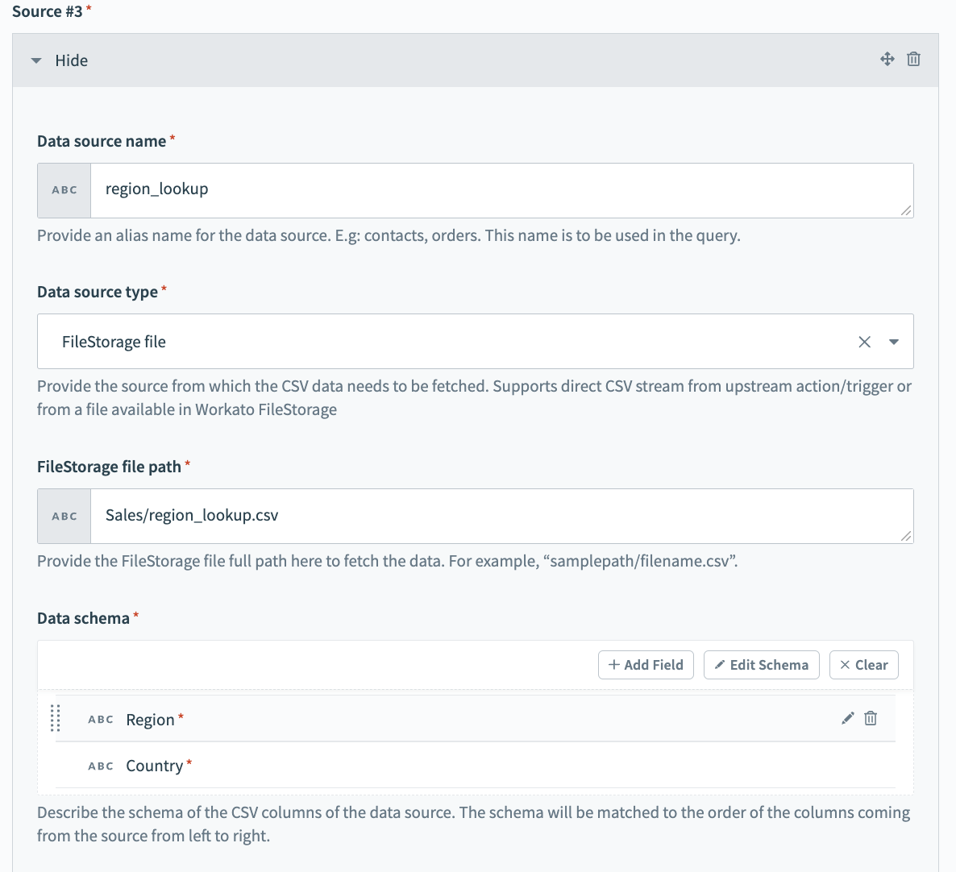Click the ABC type icon for Country
Screen dimensions: 956x872
(101, 766)
